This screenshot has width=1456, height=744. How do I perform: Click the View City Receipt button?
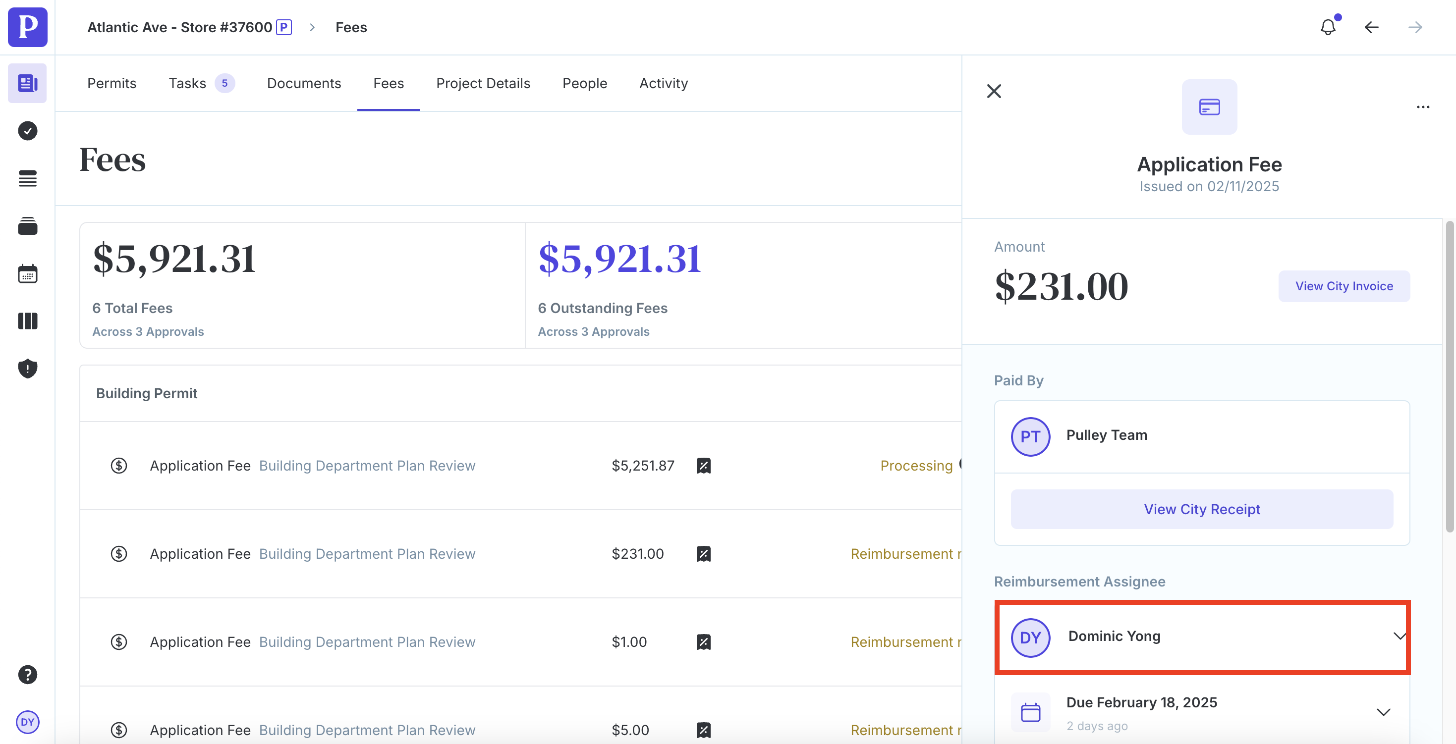(1202, 509)
